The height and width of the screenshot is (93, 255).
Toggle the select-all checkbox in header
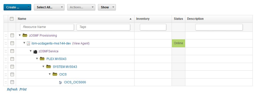pos(12,19)
